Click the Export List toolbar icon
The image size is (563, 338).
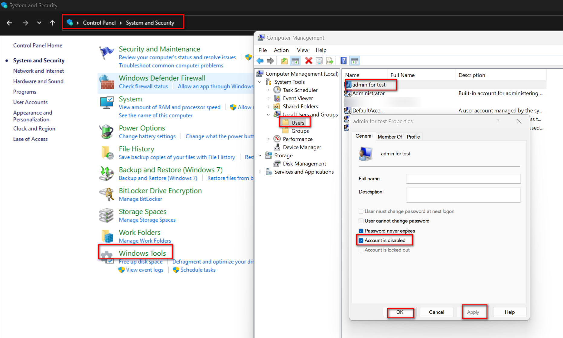[x=330, y=61]
